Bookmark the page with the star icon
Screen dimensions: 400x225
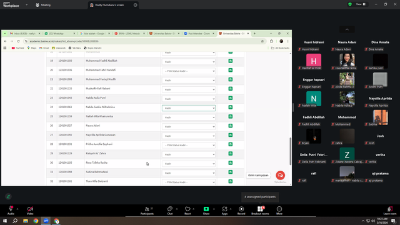262,41
